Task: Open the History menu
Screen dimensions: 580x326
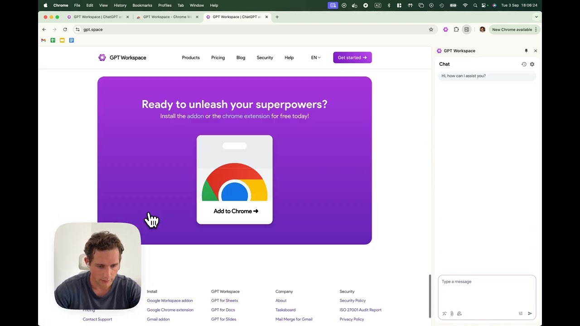Action: tap(120, 5)
